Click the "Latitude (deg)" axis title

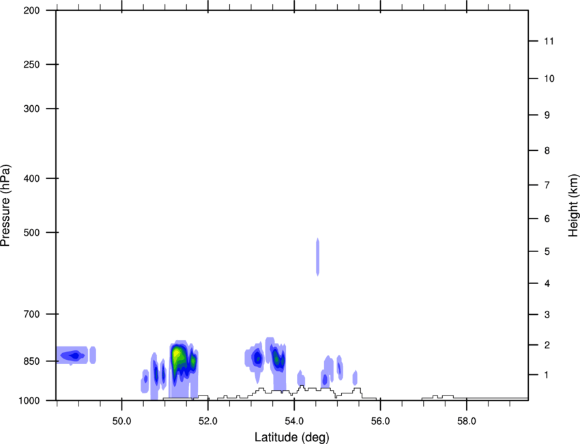tap(292, 437)
